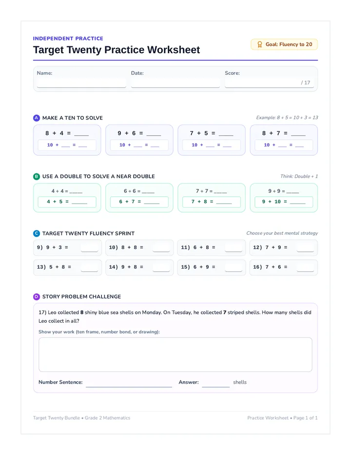This screenshot has width=351, height=455.
Task: Click the 9 + 9 = doubles blank
Action: click(292, 191)
